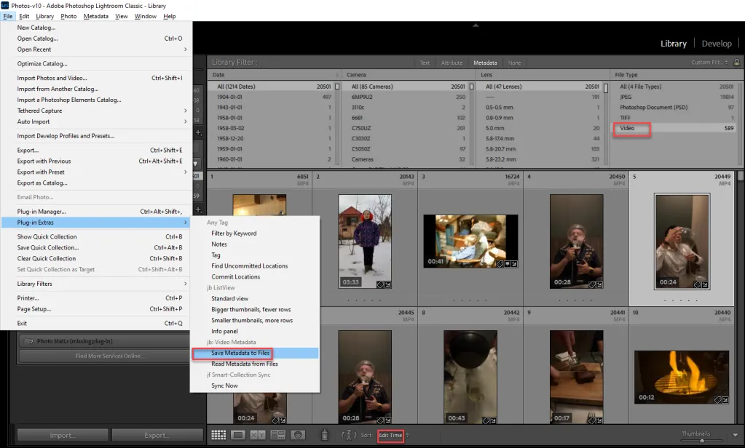This screenshot has height=448, width=745.
Task: Click the Export button
Action: click(157, 436)
